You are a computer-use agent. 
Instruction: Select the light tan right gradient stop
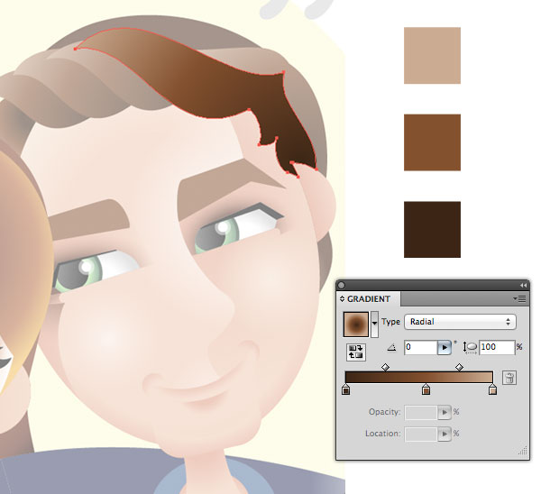click(x=492, y=389)
